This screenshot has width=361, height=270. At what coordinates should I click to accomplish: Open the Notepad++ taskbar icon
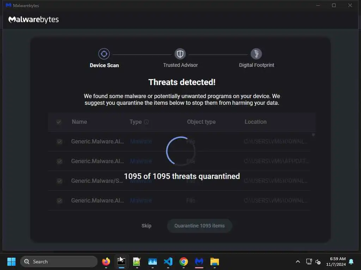pyautogui.click(x=137, y=262)
